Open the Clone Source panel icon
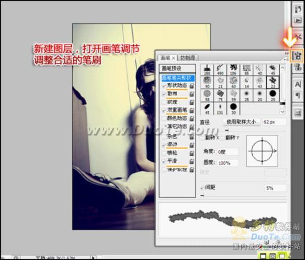 click(x=298, y=68)
